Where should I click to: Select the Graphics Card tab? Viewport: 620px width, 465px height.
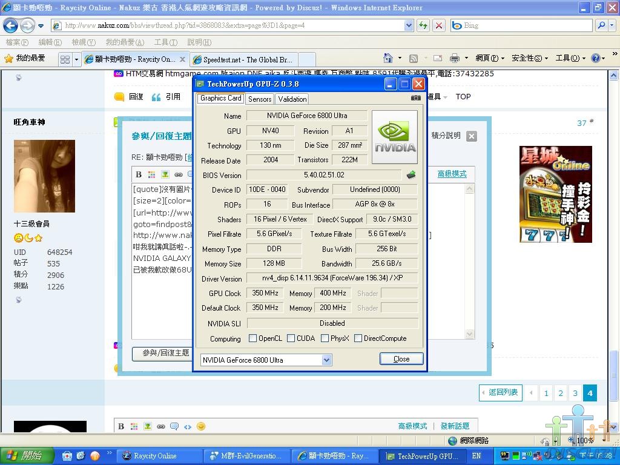220,98
